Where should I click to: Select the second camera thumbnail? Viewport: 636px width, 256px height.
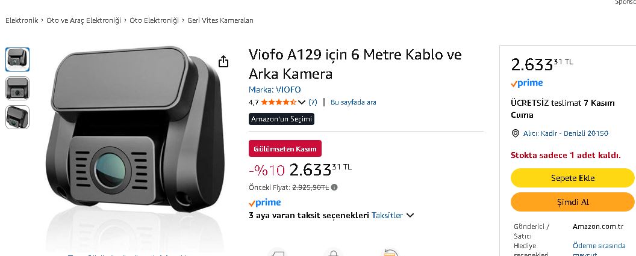click(x=17, y=88)
